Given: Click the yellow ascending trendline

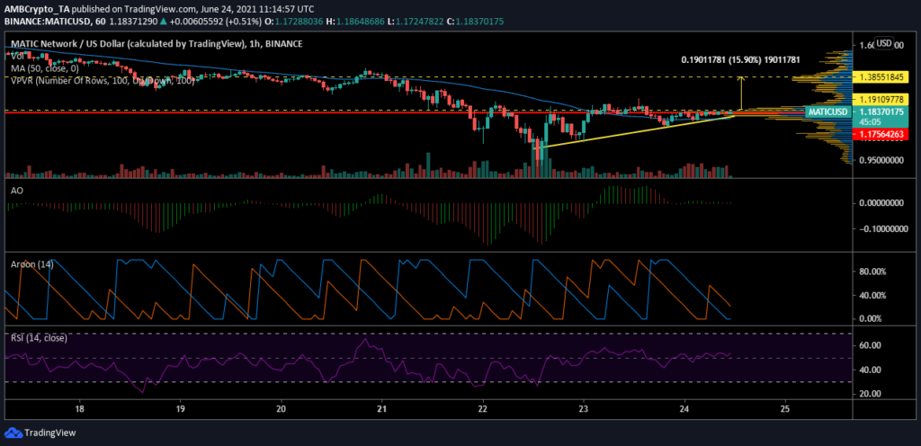Looking at the screenshot, I should pos(634,131).
